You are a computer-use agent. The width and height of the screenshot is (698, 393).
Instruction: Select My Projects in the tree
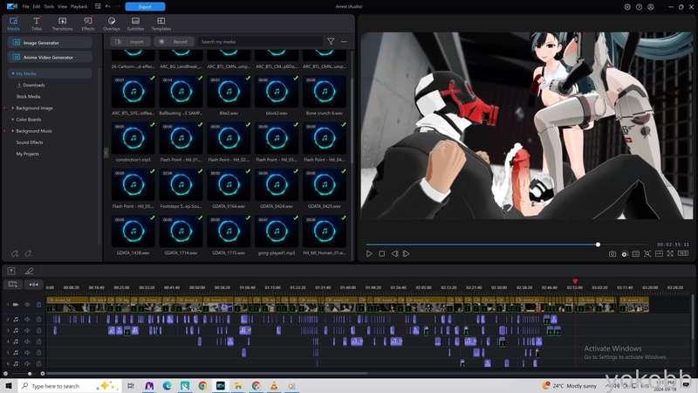tap(28, 154)
